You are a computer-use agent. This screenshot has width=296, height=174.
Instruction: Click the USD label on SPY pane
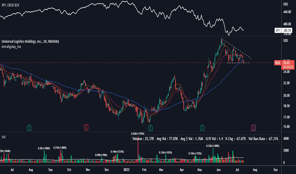286,4
